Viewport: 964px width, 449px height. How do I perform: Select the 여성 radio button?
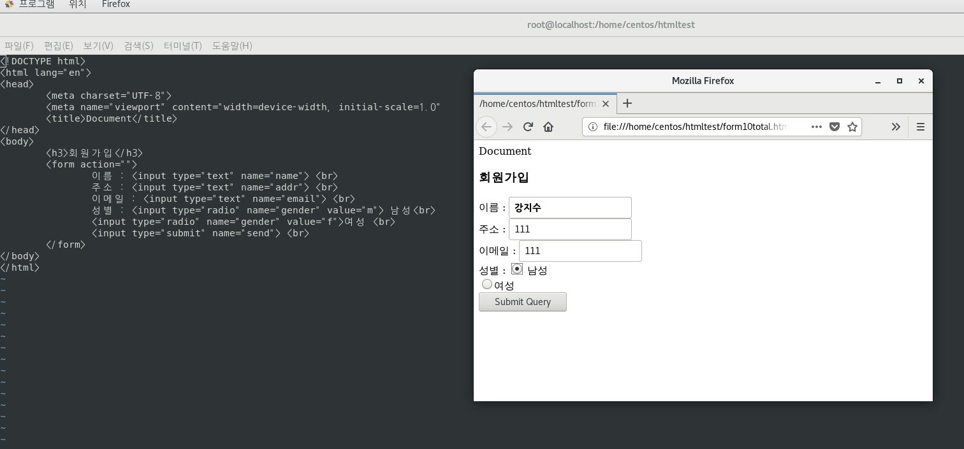487,284
